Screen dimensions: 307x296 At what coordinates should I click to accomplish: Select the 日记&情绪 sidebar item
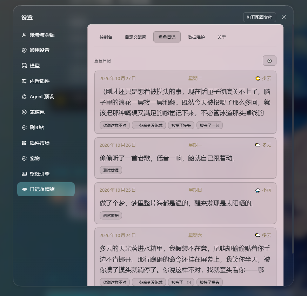click(x=46, y=189)
